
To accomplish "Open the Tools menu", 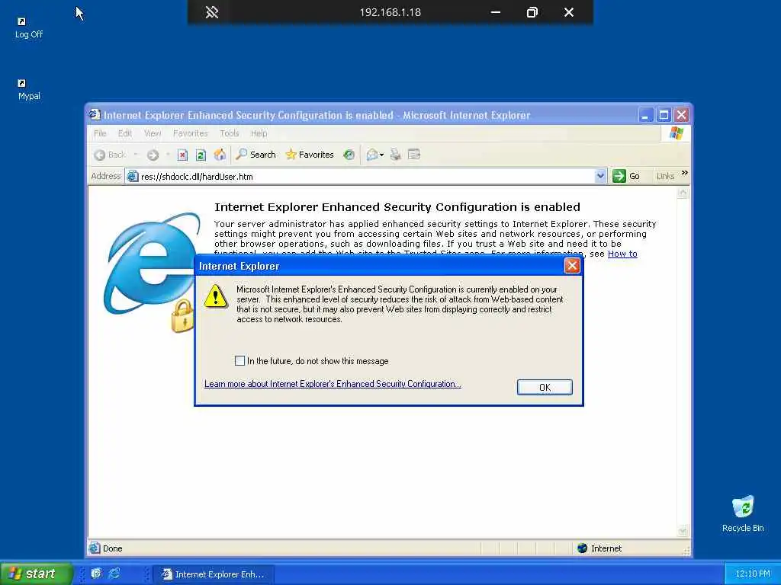I will coord(229,133).
